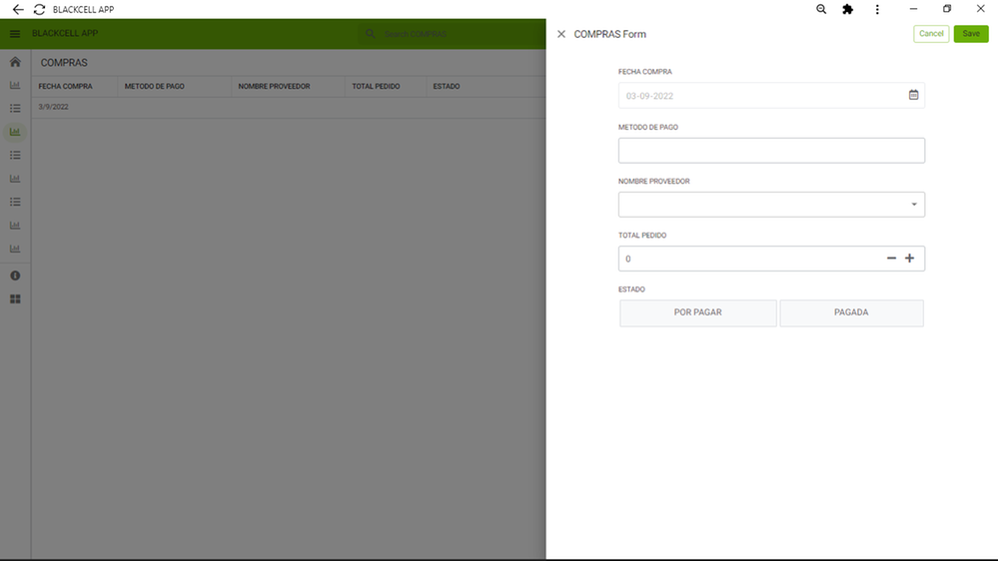
Task: Go to Home via sidebar house icon
Action: [x=15, y=62]
